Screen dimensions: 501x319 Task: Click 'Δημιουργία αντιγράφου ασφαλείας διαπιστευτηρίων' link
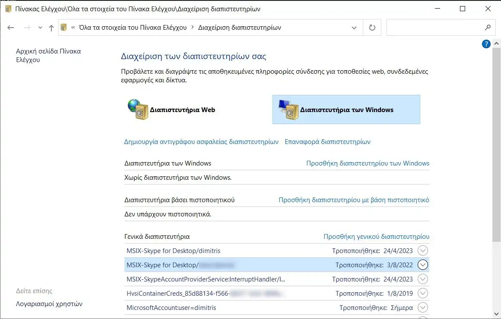[201, 142]
